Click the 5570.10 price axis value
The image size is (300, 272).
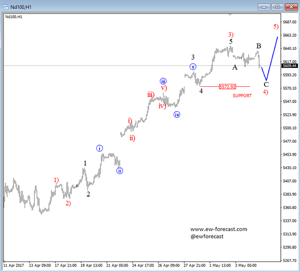click(x=289, y=88)
